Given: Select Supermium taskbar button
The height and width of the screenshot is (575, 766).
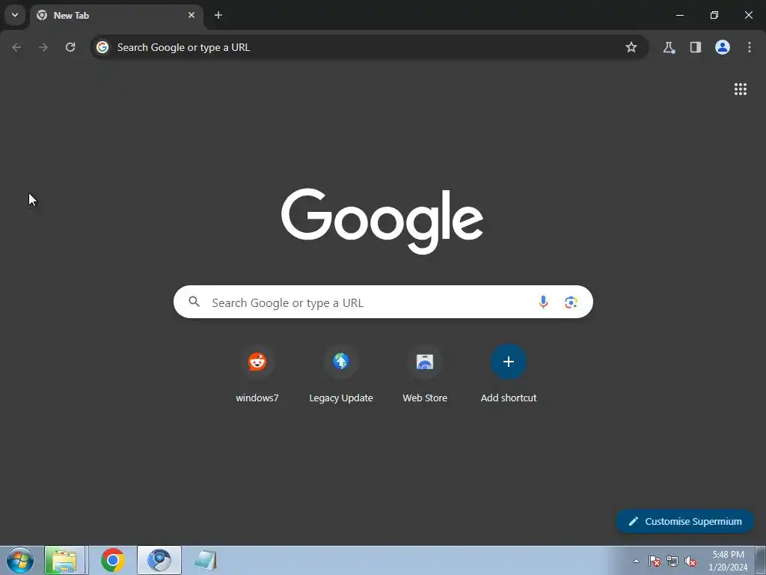Looking at the screenshot, I should [x=159, y=560].
